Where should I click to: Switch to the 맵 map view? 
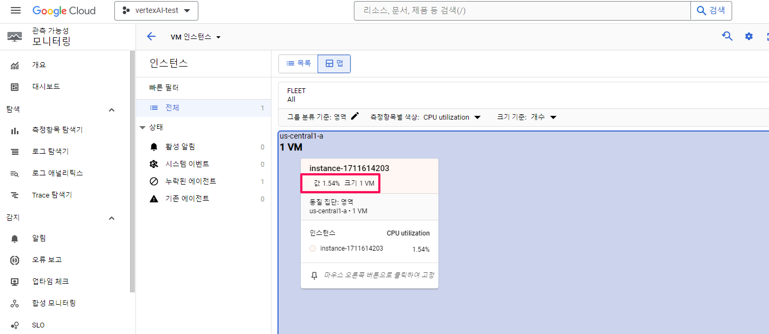334,63
